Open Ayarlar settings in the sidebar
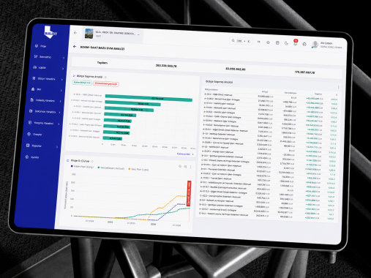 [32, 157]
